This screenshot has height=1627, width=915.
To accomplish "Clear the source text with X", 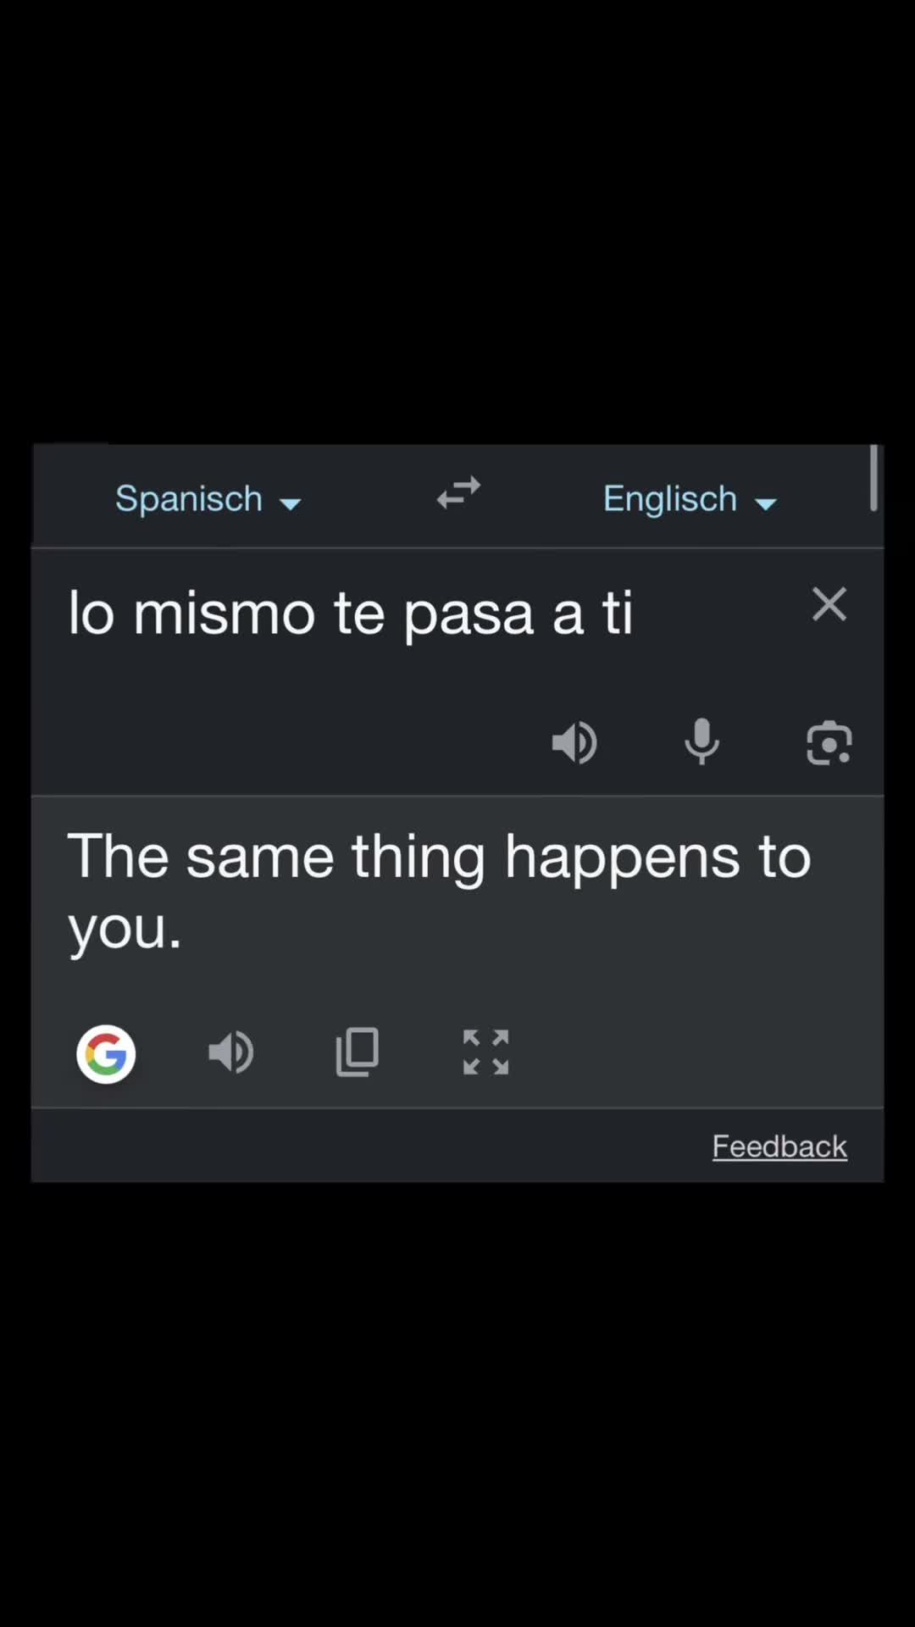I will [829, 604].
